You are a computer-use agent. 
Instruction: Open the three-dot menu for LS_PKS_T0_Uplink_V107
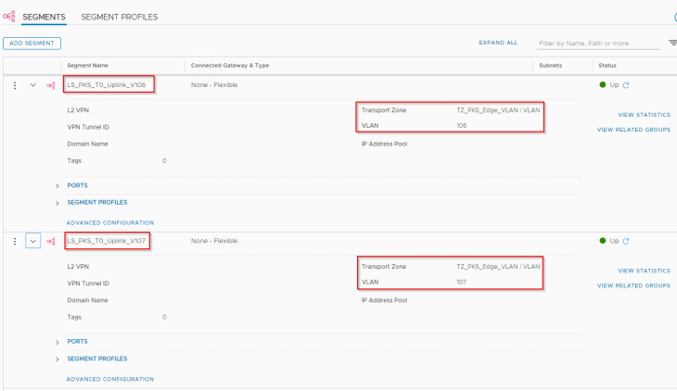point(15,241)
